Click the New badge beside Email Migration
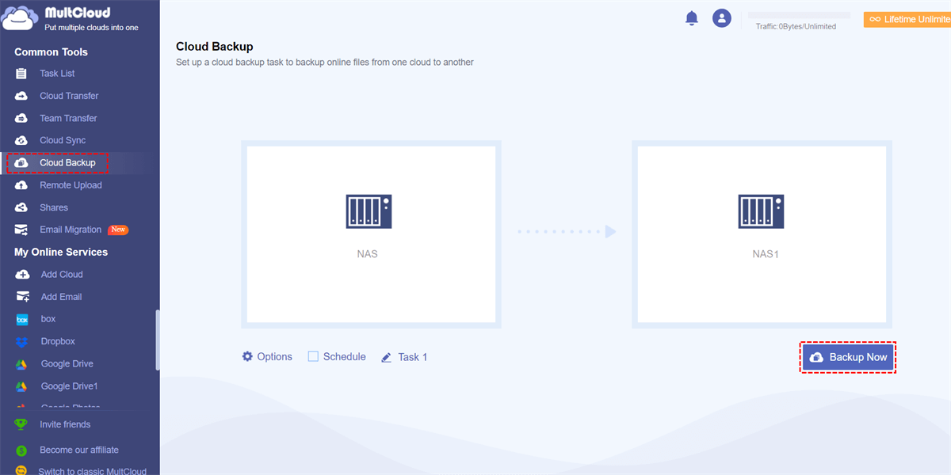This screenshot has height=475, width=951. pyautogui.click(x=118, y=230)
